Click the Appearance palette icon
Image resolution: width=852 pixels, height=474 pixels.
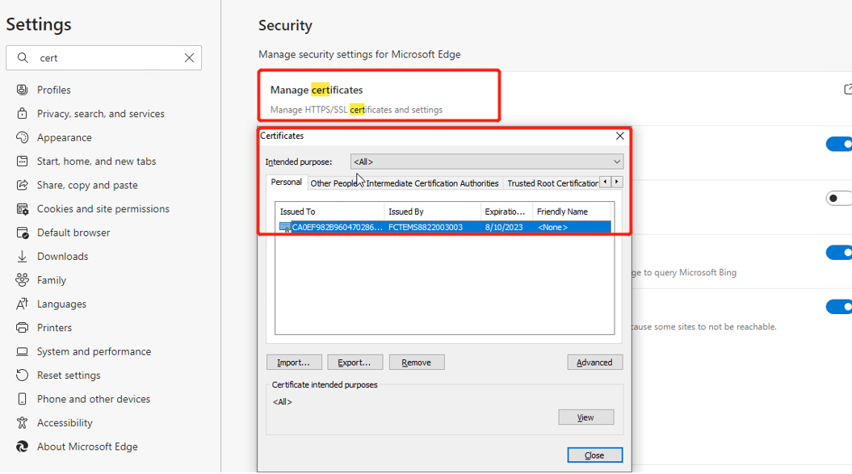[22, 137]
